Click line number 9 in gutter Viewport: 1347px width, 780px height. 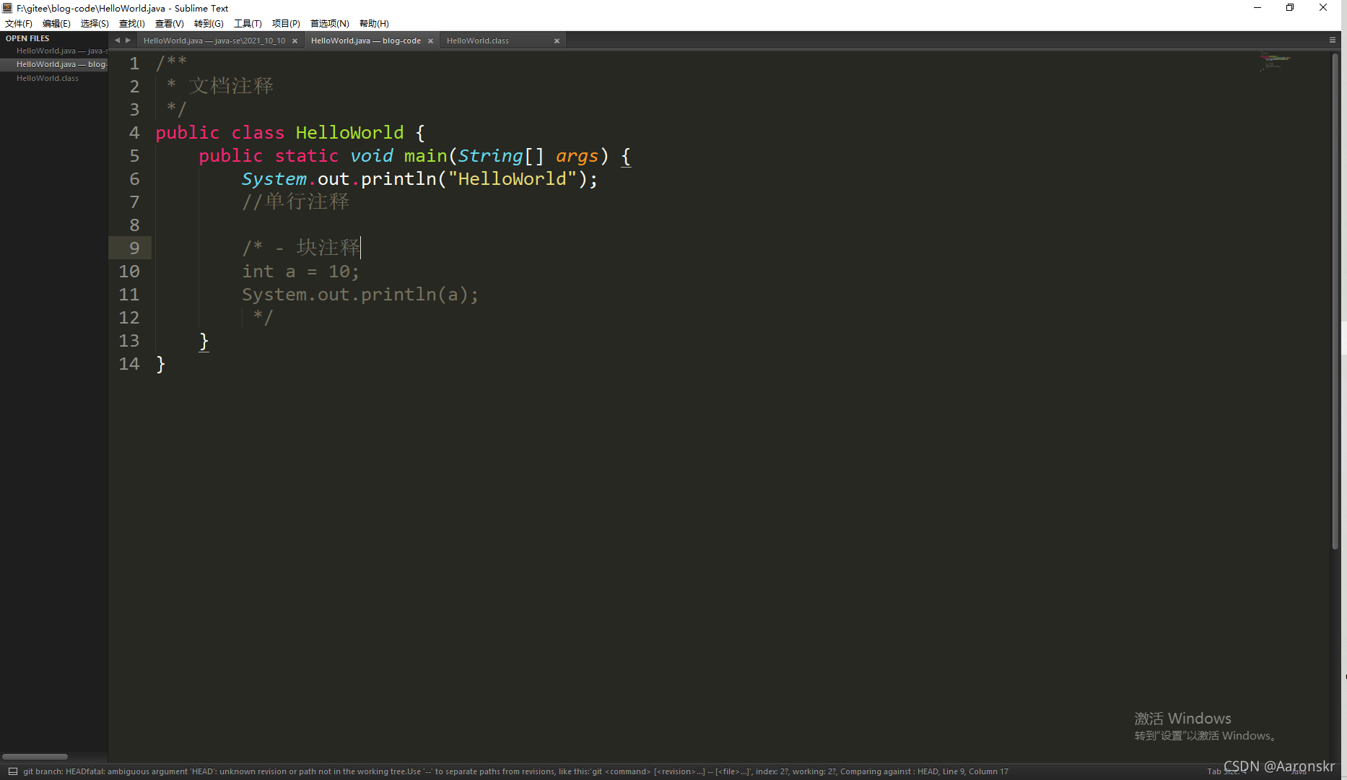tap(134, 248)
